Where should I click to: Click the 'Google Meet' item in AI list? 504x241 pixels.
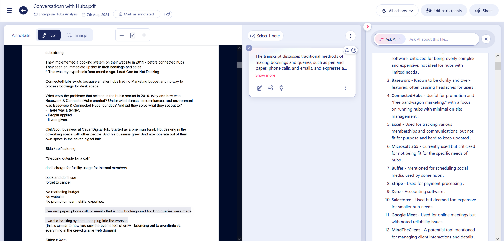pyautogui.click(x=404, y=215)
